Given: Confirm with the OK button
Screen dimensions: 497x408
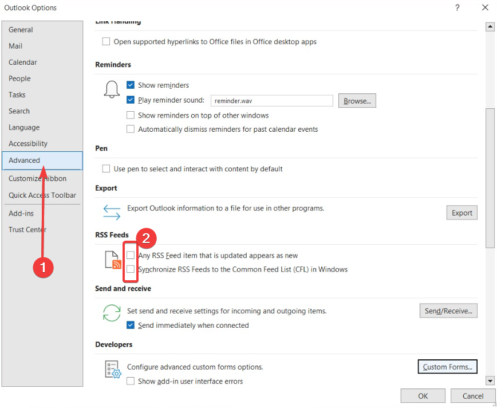Looking at the screenshot, I should 423,396.
